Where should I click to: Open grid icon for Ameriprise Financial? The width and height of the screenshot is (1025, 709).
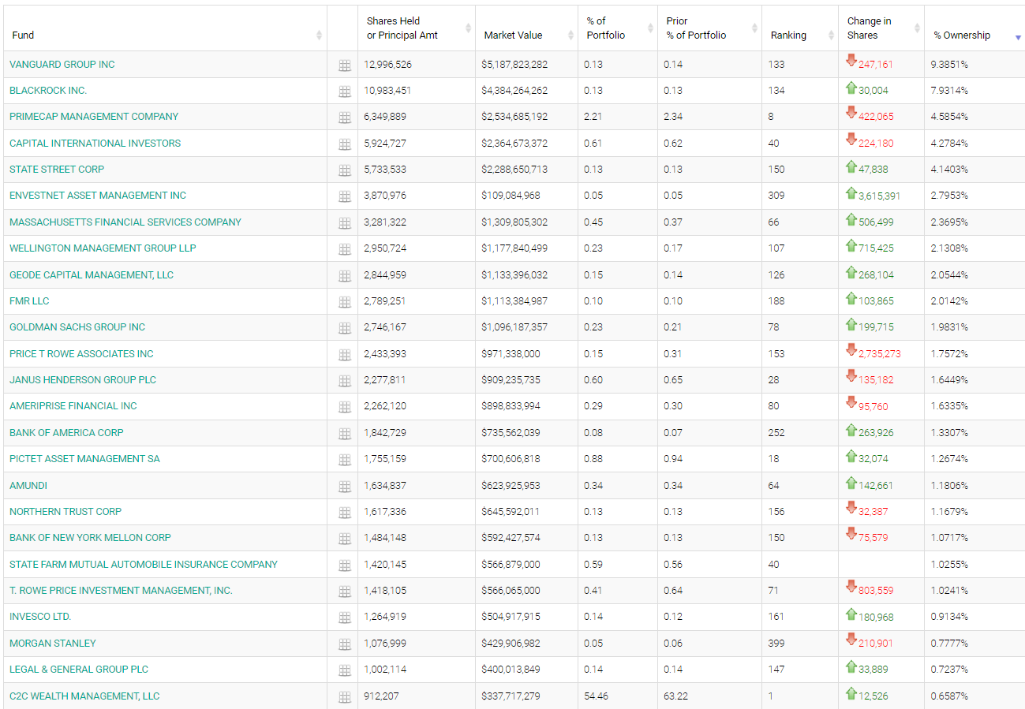[344, 407]
